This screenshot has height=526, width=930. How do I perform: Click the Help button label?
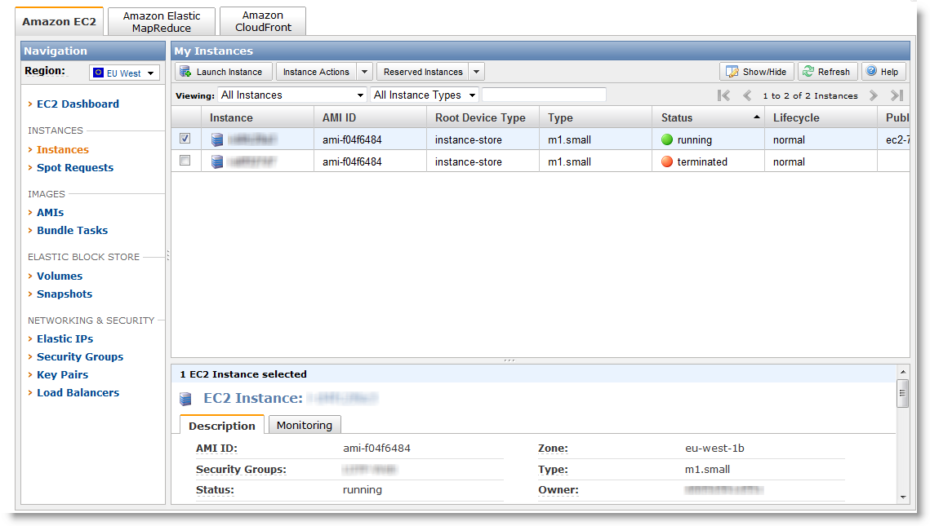tap(889, 72)
